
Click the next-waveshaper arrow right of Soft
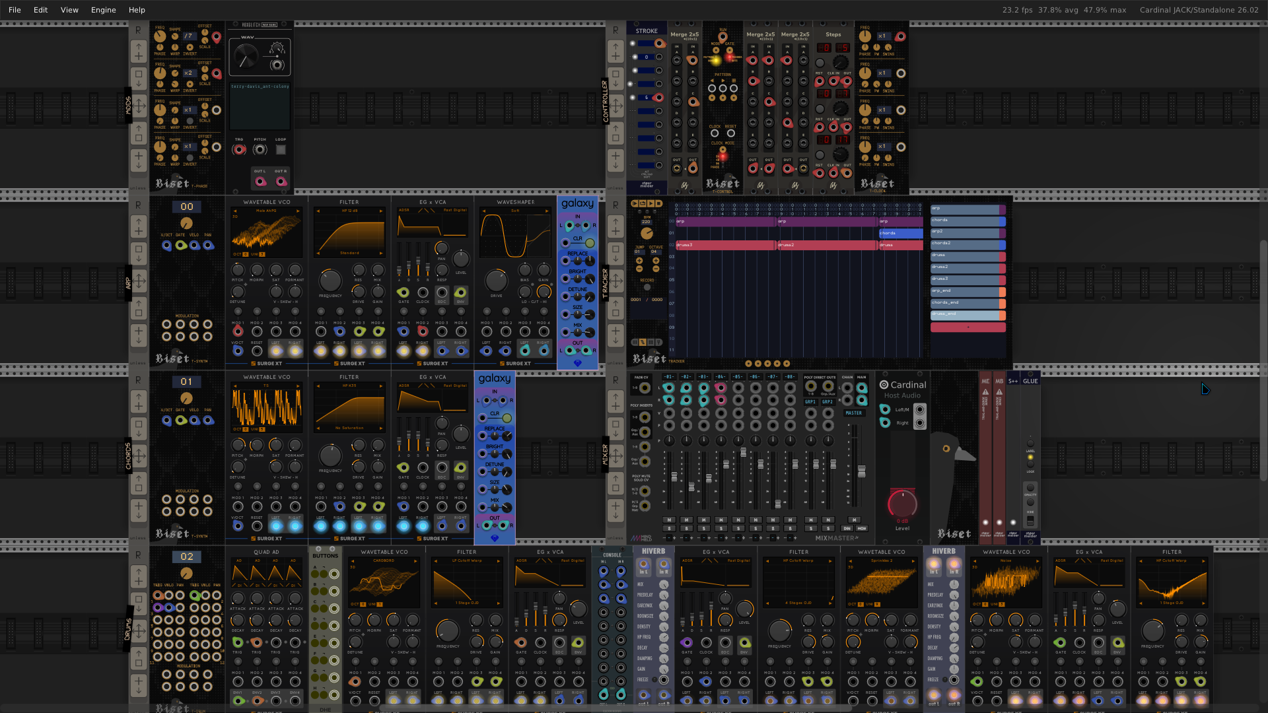coord(547,211)
